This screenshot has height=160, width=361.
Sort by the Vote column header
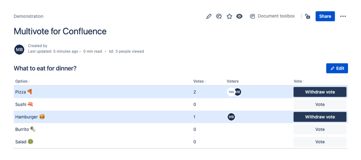(299, 81)
